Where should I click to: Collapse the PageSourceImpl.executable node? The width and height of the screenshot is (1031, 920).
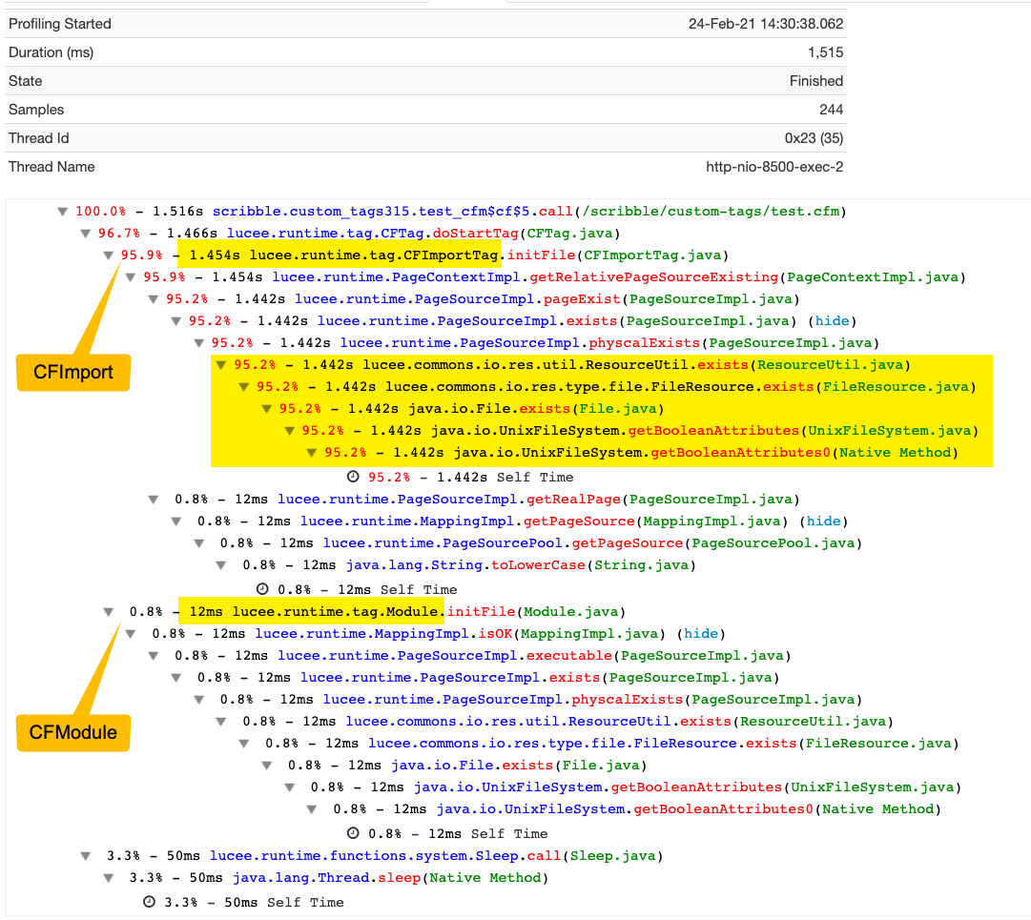154,656
